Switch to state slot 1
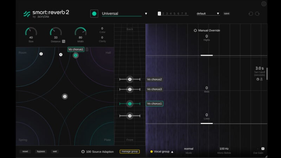The image size is (281, 158). (x=159, y=14)
